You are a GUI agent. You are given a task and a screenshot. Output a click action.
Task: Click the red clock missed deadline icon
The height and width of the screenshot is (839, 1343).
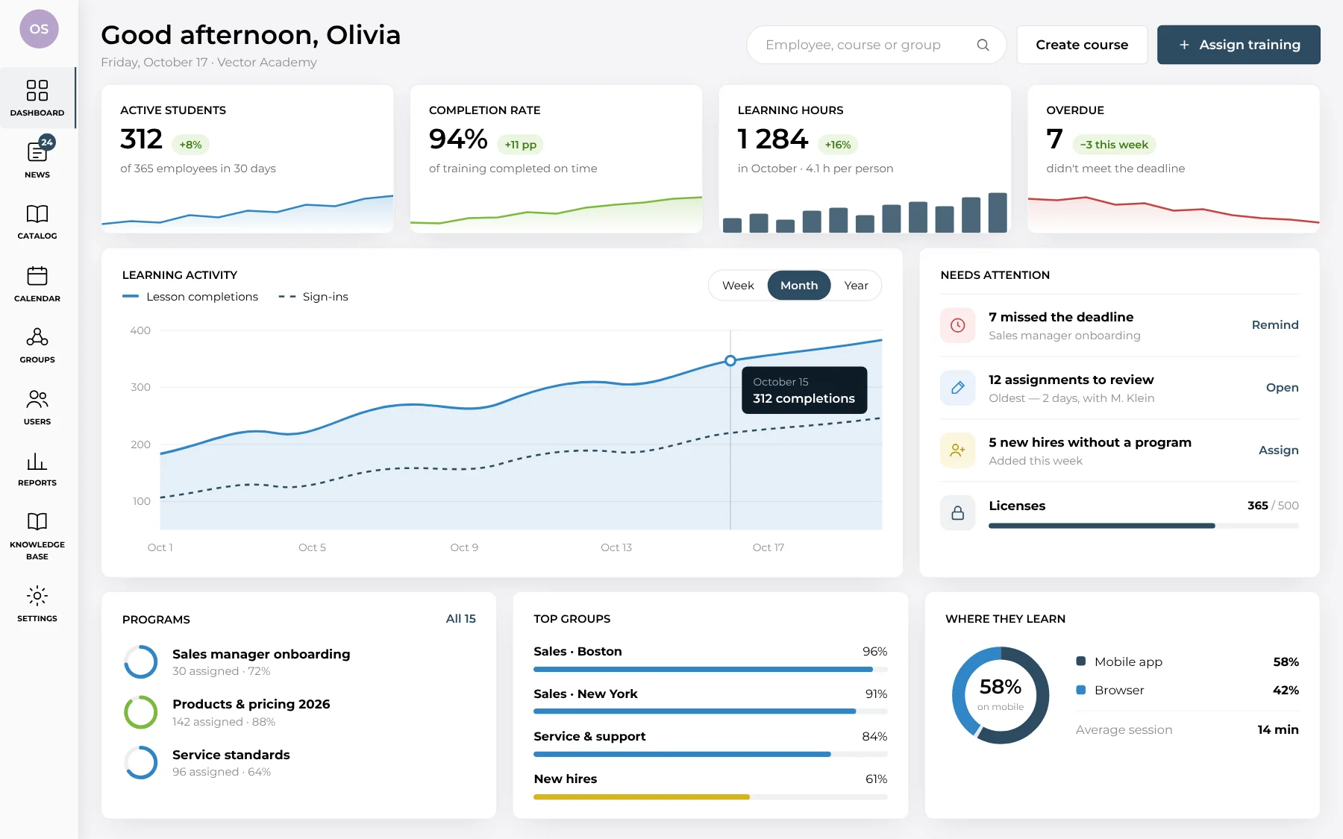pos(958,325)
